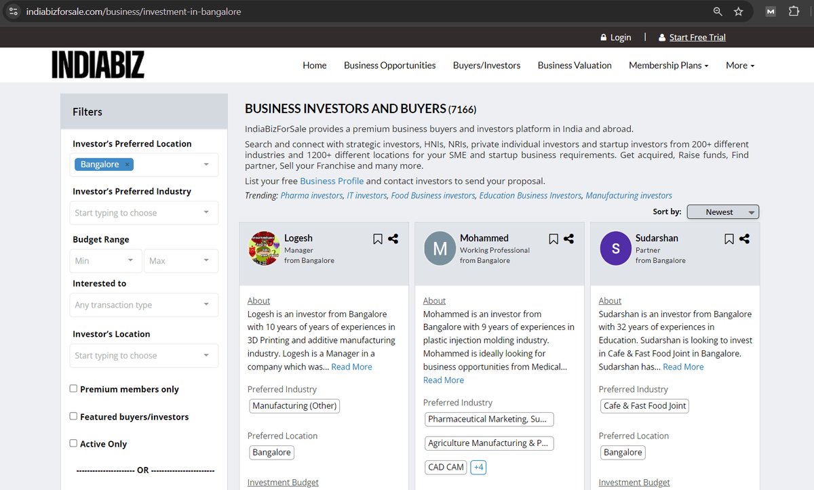Click Bangalore location tag on Sudarshan's card
The height and width of the screenshot is (490, 814).
point(623,452)
